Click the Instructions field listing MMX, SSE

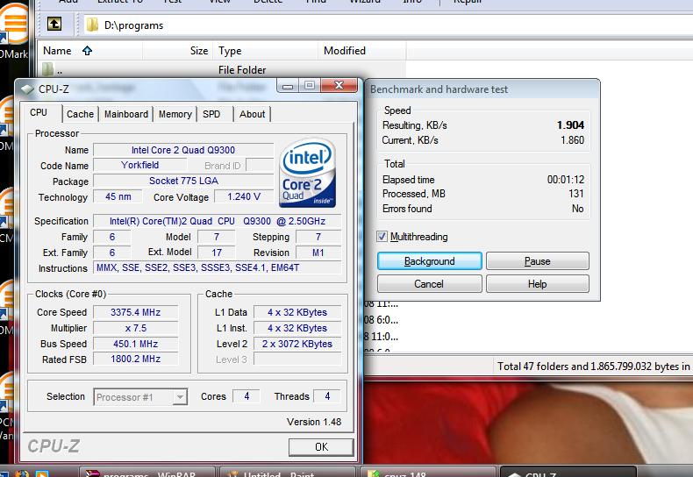(217, 267)
